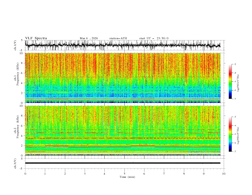Click time axis tick label '0'
The height and width of the screenshot is (195, 252).
25,174
